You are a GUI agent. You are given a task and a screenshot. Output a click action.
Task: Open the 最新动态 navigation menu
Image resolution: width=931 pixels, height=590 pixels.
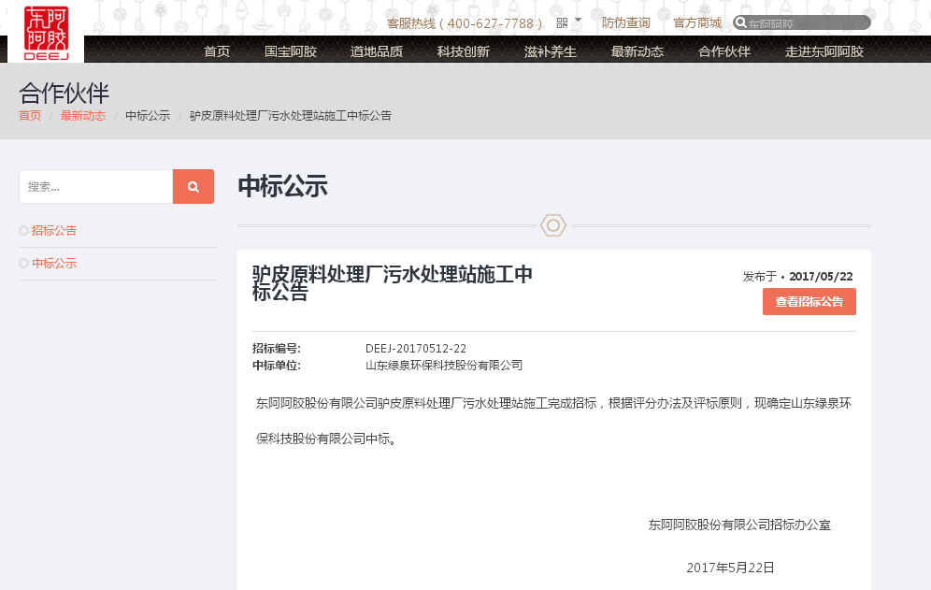(x=636, y=51)
